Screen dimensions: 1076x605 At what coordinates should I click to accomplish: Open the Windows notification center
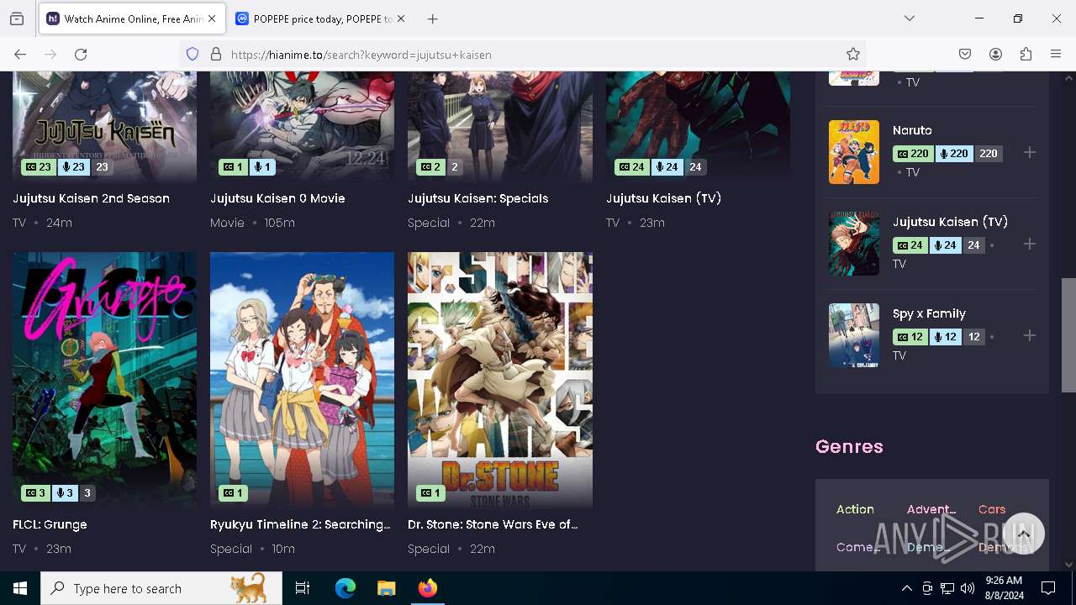(1048, 588)
